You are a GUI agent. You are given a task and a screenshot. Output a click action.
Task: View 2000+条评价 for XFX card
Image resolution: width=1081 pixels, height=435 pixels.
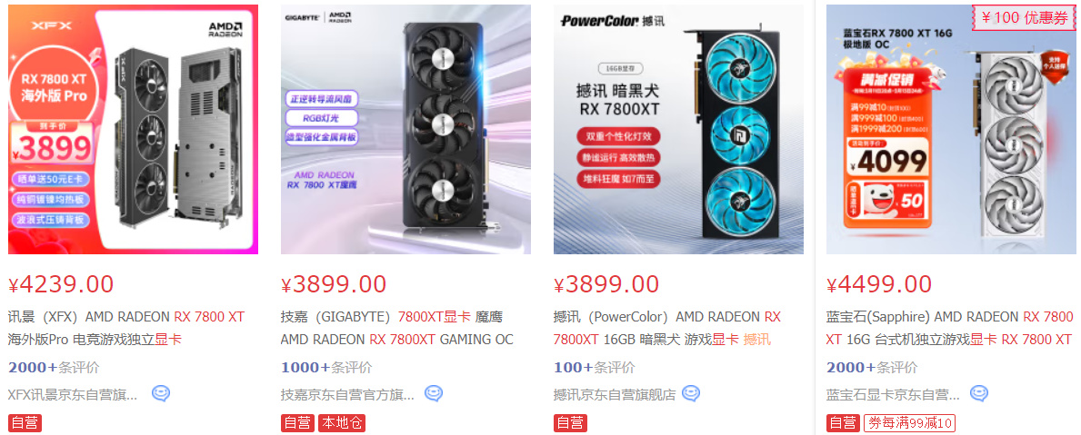[54, 368]
